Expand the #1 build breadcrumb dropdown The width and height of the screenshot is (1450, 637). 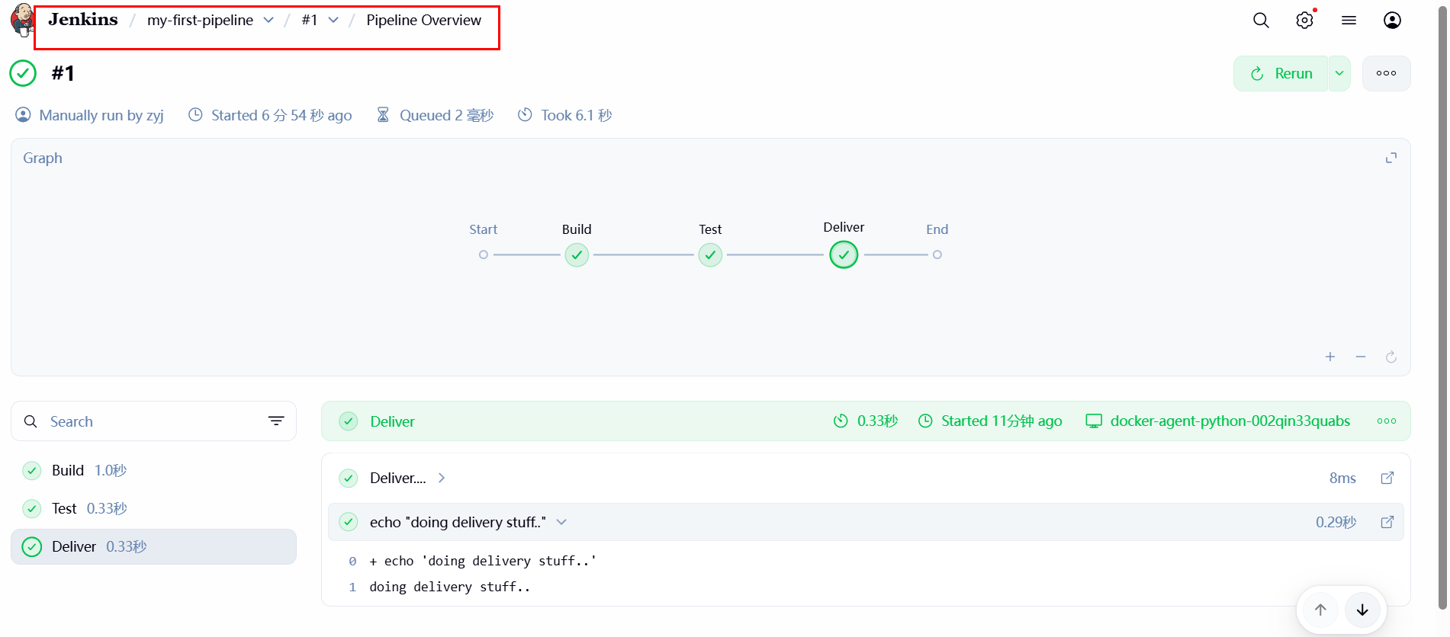(x=333, y=21)
